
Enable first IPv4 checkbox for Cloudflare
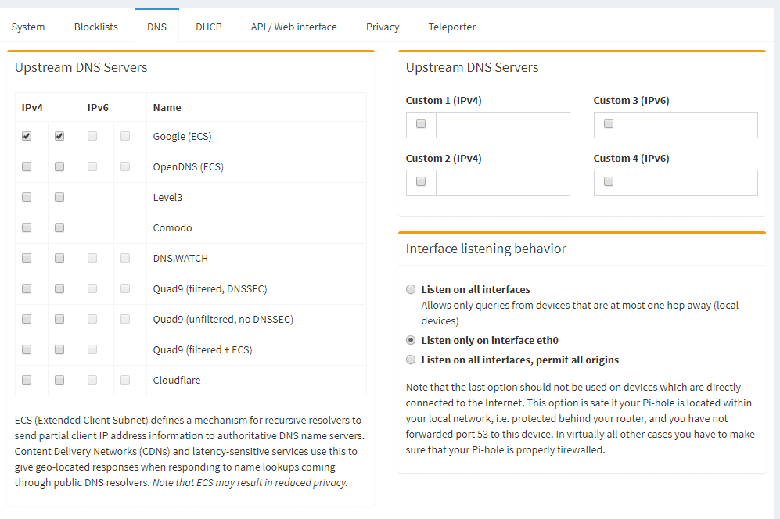click(x=27, y=380)
